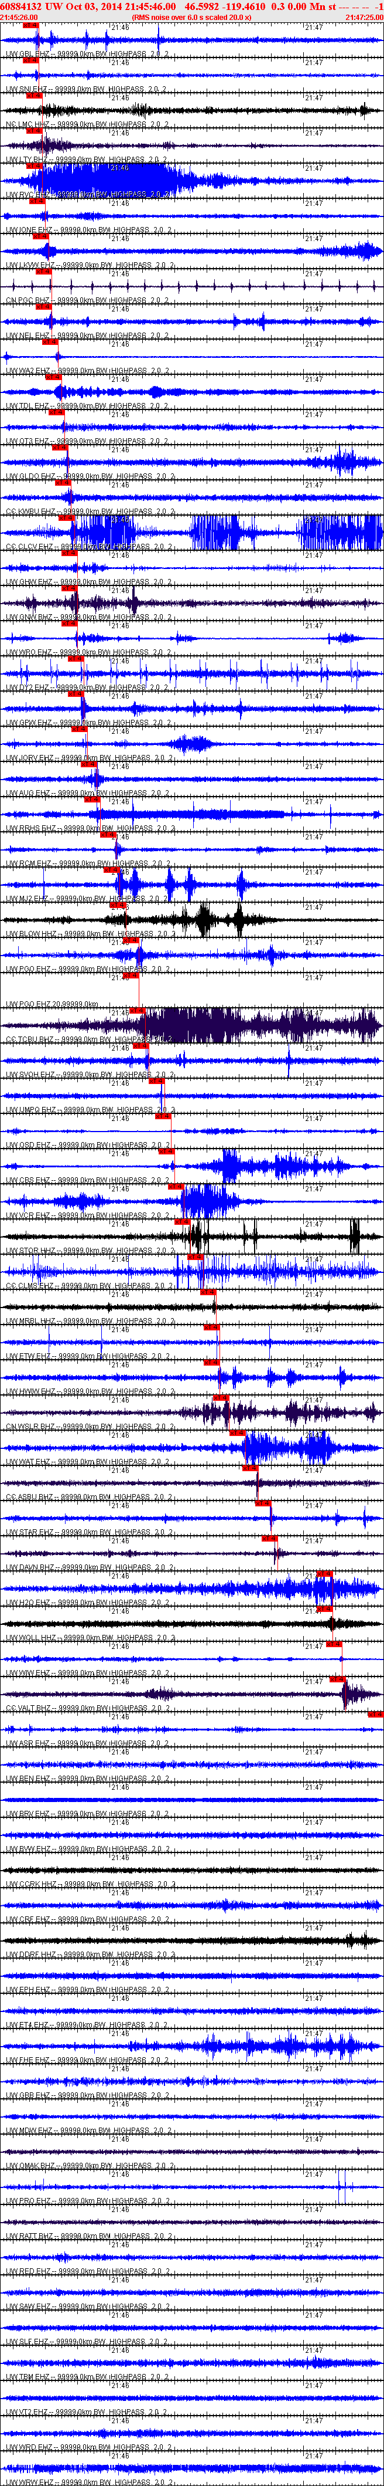The width and height of the screenshot is (384, 2486).
Task: Select the UW DDRF HHZ trace label
Action: [88, 1955]
